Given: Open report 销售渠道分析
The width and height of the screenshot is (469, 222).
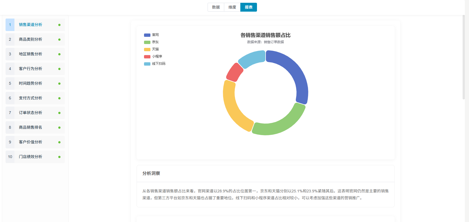Looking at the screenshot, I should pyautogui.click(x=35, y=25).
